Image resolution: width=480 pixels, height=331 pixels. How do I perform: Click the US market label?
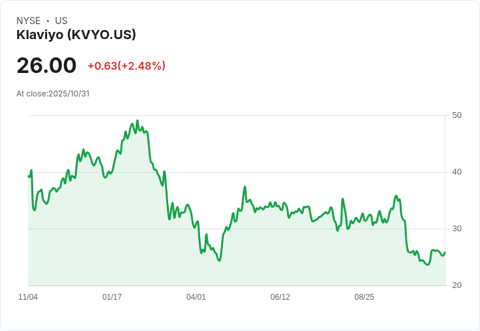coord(61,21)
